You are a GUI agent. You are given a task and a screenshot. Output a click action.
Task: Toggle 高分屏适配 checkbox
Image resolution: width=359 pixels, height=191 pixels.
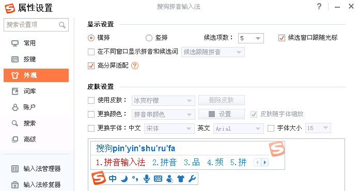91,66
